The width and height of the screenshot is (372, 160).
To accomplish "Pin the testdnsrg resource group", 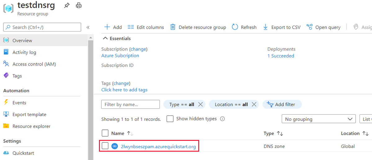I will coord(67,5).
